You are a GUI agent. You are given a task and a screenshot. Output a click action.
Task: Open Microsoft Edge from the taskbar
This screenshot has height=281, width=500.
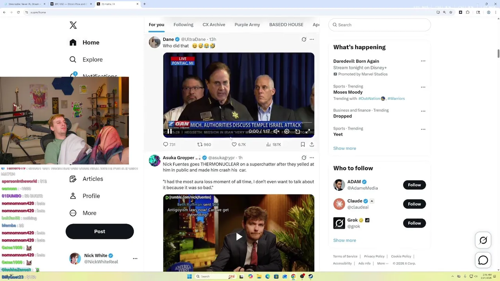tap(268, 276)
